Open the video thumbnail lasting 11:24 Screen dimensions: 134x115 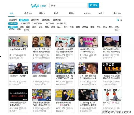click(88, 68)
